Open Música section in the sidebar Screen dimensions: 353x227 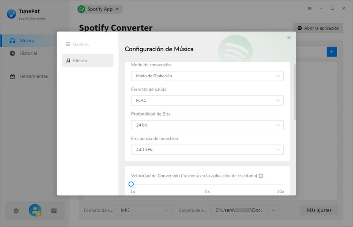coord(29,41)
